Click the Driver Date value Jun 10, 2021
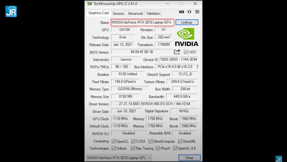 click(127, 111)
